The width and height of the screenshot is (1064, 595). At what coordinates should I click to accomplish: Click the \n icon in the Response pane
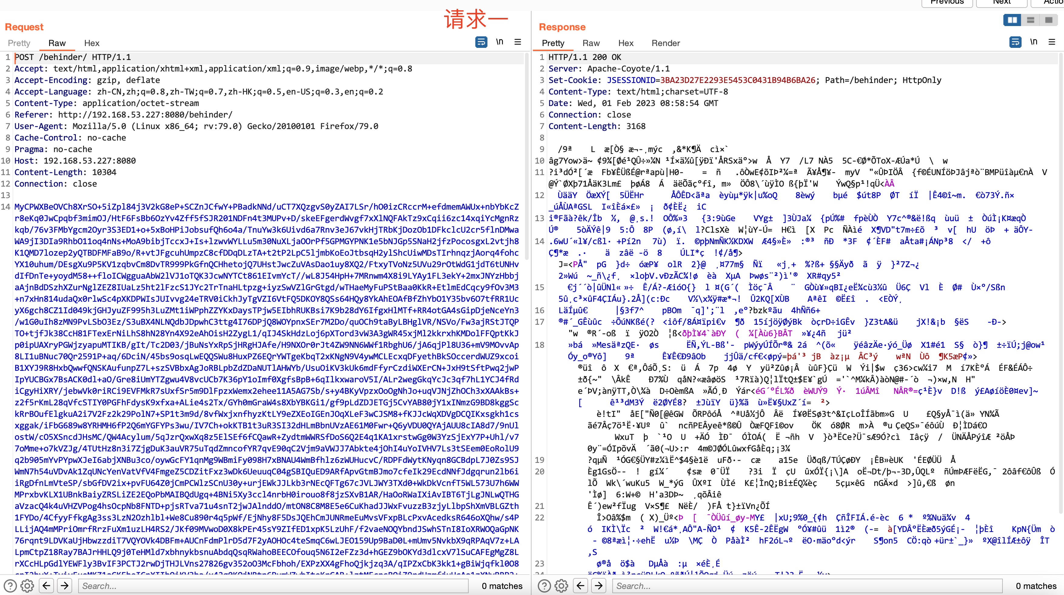pyautogui.click(x=1034, y=42)
